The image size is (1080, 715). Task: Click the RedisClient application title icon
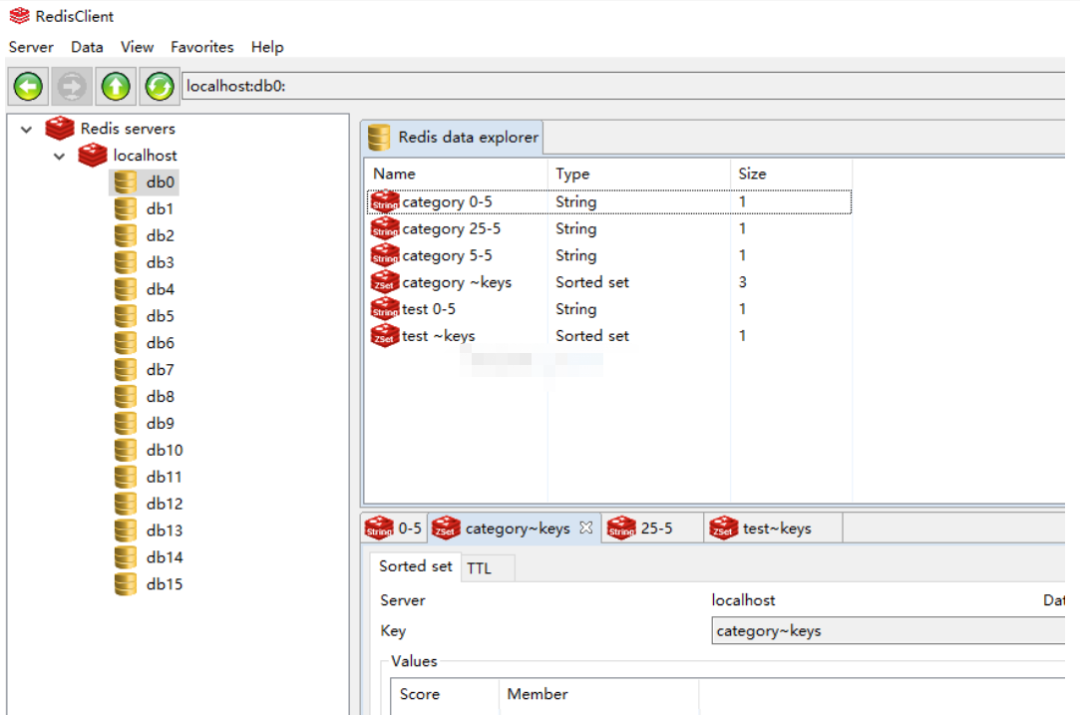(x=19, y=16)
